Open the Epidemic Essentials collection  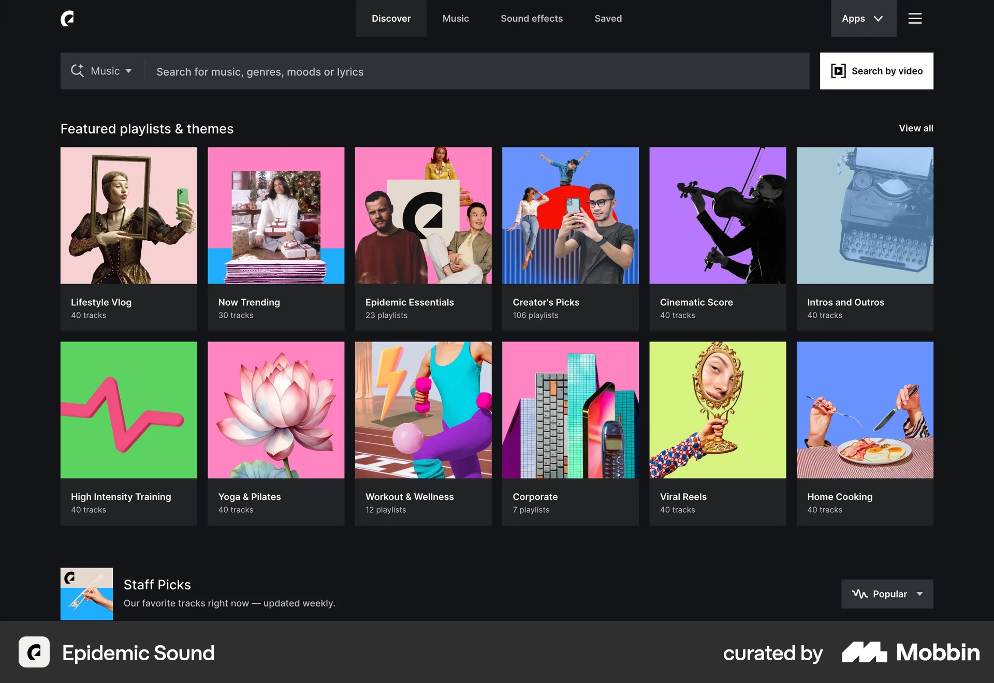(423, 238)
